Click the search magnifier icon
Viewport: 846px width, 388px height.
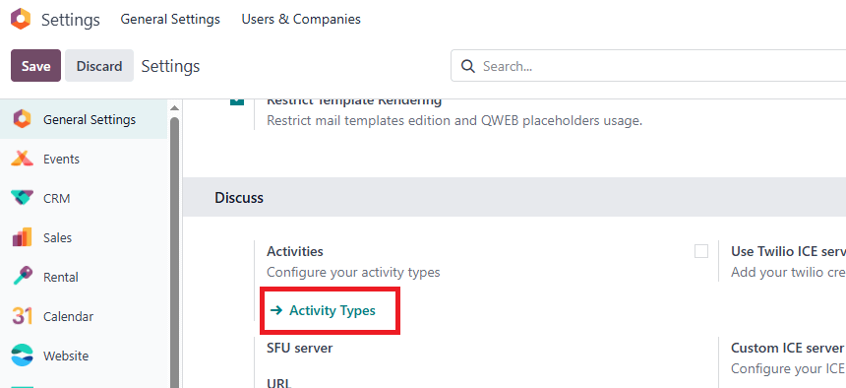pyautogui.click(x=468, y=66)
